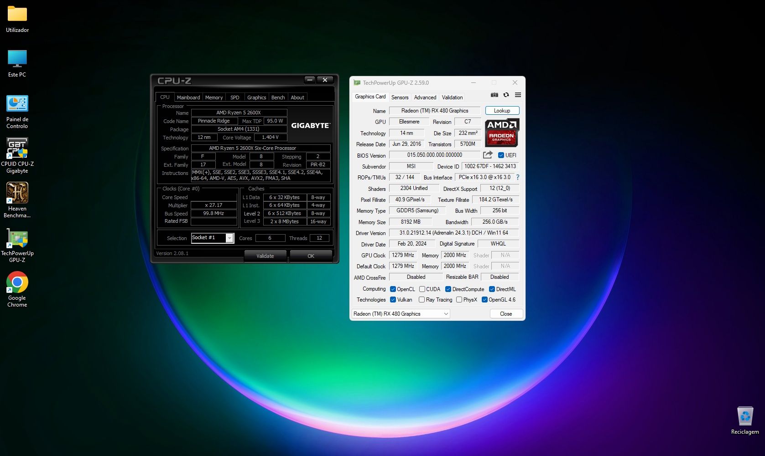Click the Close button in GPU-Z
The height and width of the screenshot is (456, 765).
tap(506, 313)
